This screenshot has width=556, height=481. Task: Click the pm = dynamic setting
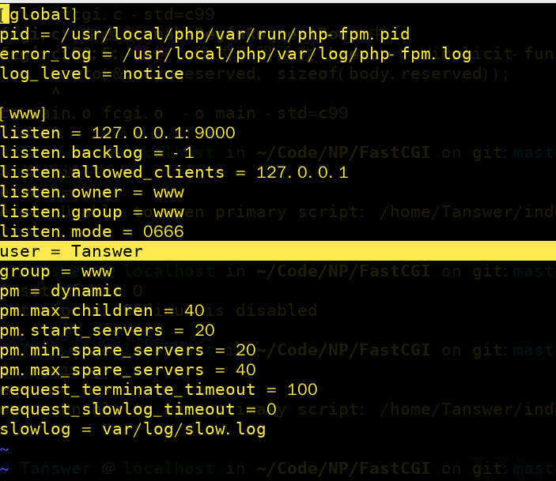61,291
